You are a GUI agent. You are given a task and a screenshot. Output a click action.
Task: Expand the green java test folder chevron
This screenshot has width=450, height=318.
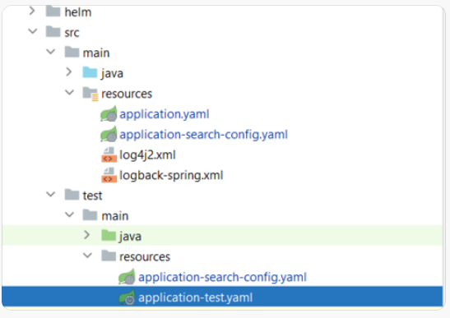(86, 235)
